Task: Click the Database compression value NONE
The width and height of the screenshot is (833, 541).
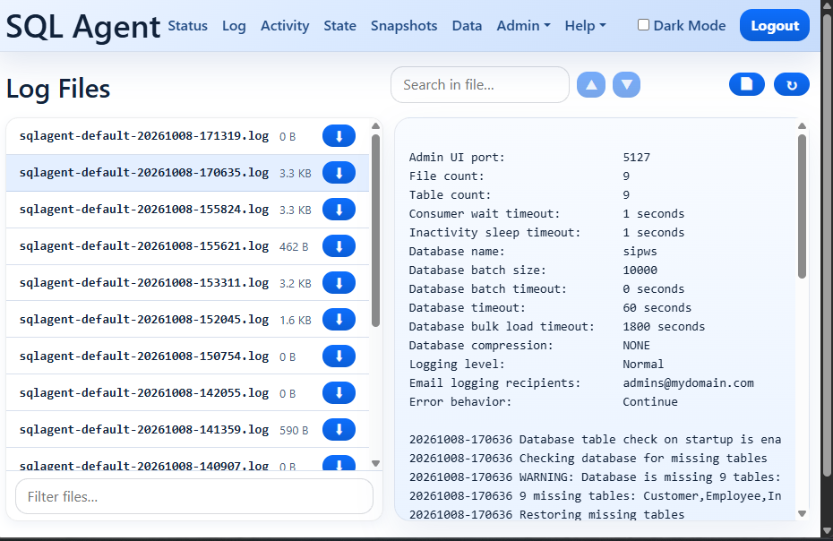Action: pos(637,346)
